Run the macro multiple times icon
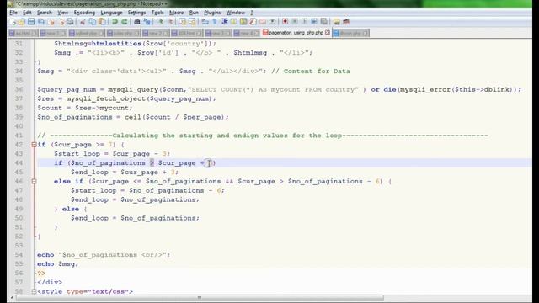 tap(314, 22)
